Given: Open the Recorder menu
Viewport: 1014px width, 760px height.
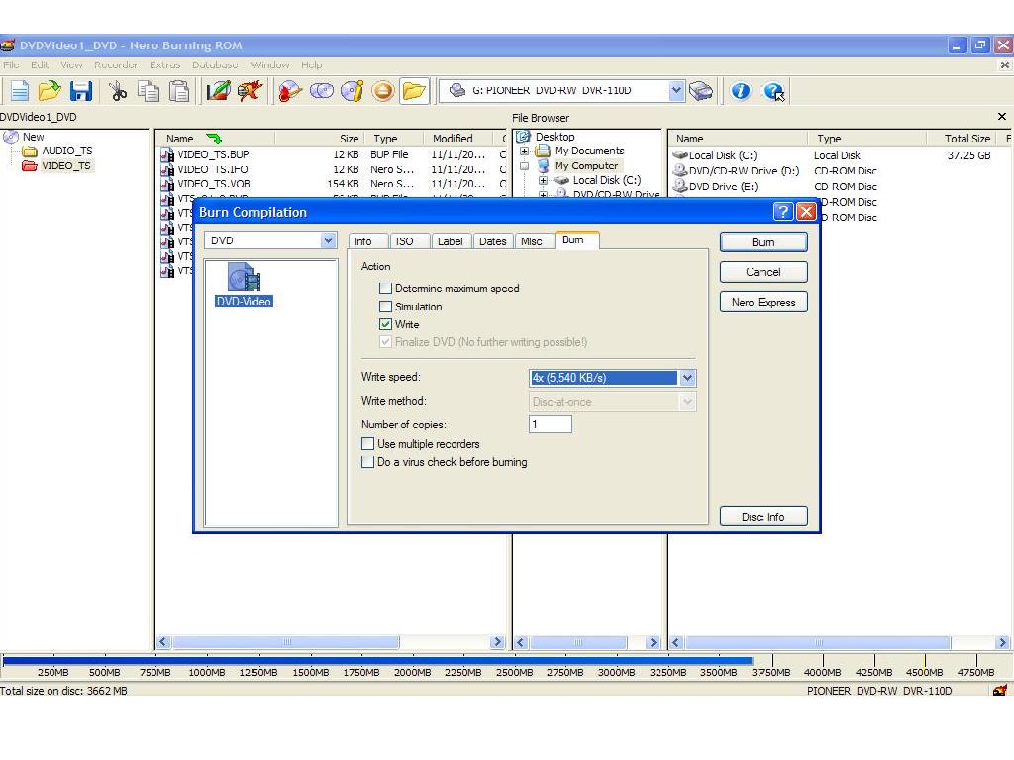Looking at the screenshot, I should [116, 65].
